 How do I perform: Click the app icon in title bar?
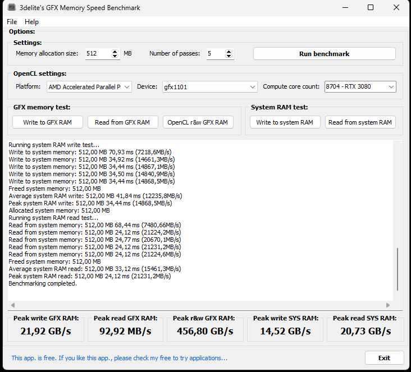pos(12,7)
